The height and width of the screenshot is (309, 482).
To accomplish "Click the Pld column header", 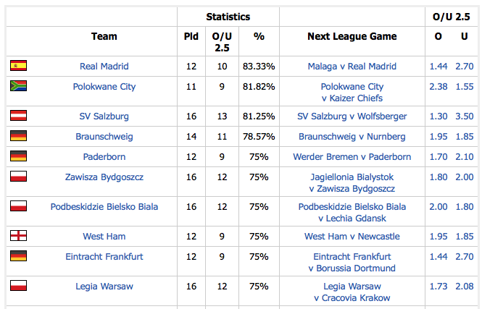I will pos(191,36).
